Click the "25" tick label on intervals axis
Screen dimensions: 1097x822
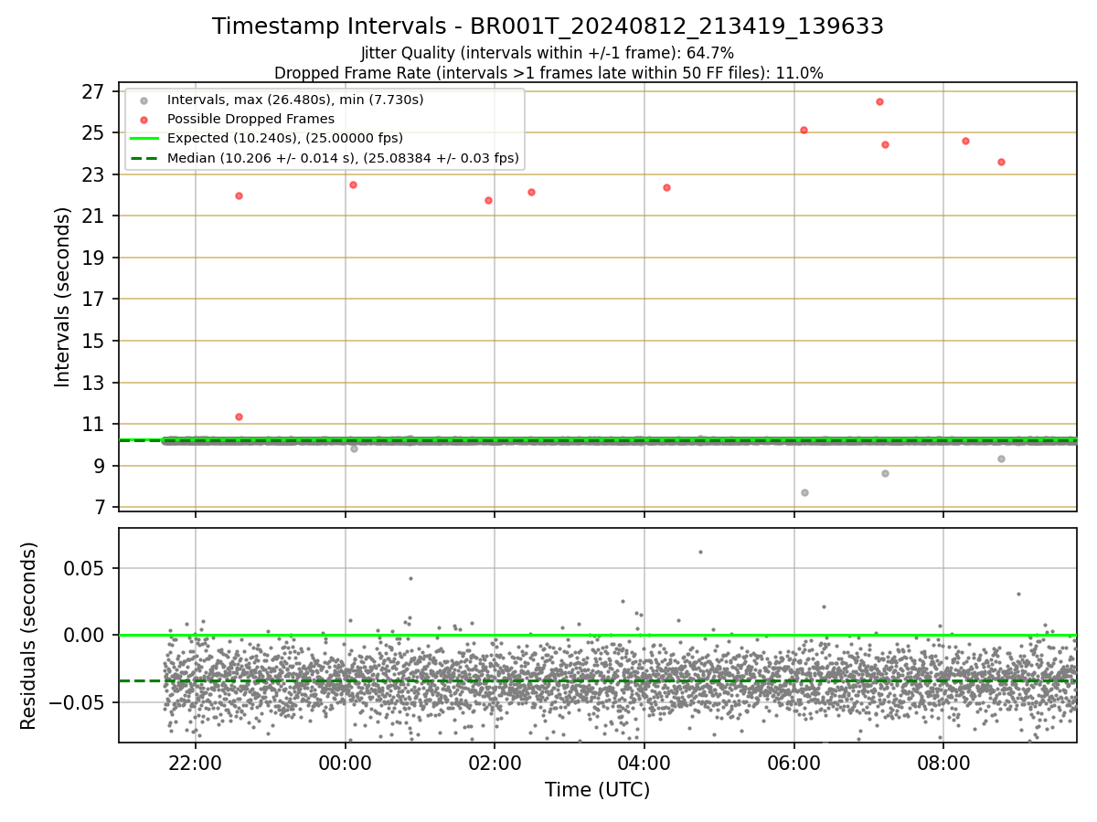[x=93, y=133]
